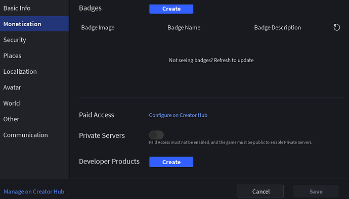The width and height of the screenshot is (349, 199).
Task: Switch to the Communication tab
Action: [34, 135]
